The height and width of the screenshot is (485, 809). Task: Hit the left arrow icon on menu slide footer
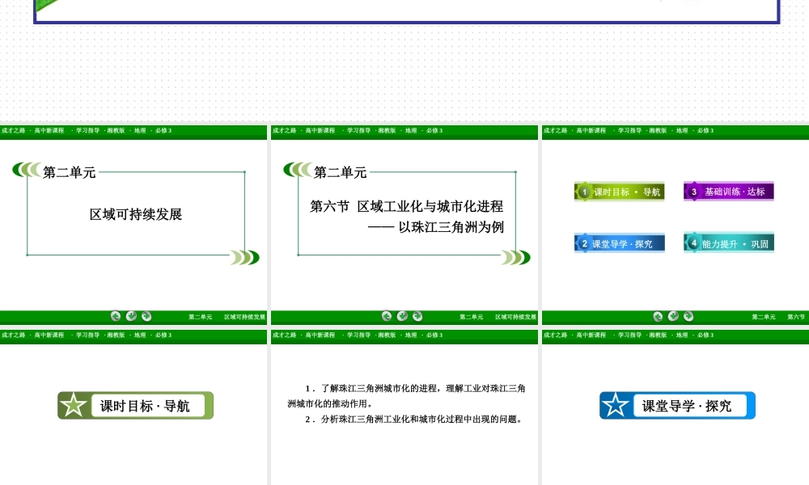[x=658, y=316]
